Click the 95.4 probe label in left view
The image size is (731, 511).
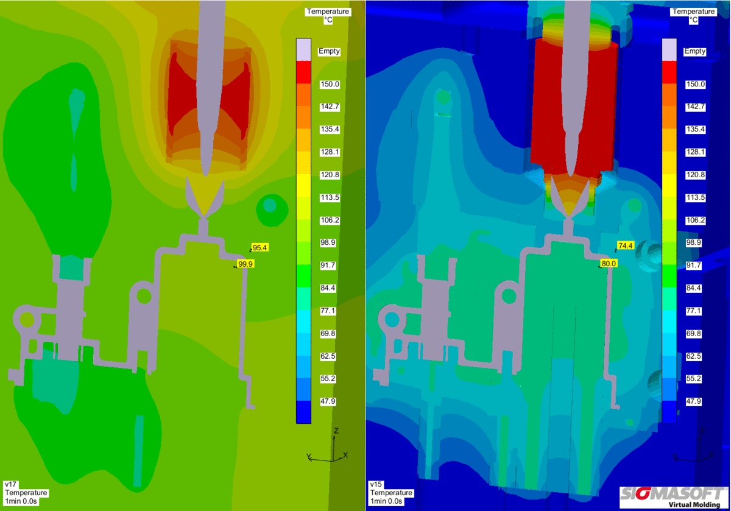[261, 248]
